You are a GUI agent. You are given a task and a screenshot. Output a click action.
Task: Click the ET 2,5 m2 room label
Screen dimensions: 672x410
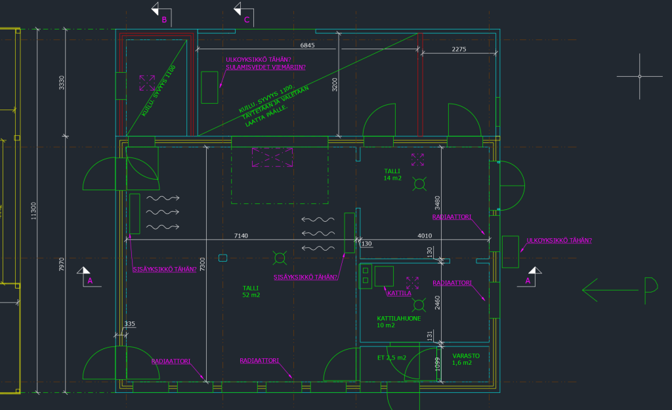[391, 358]
